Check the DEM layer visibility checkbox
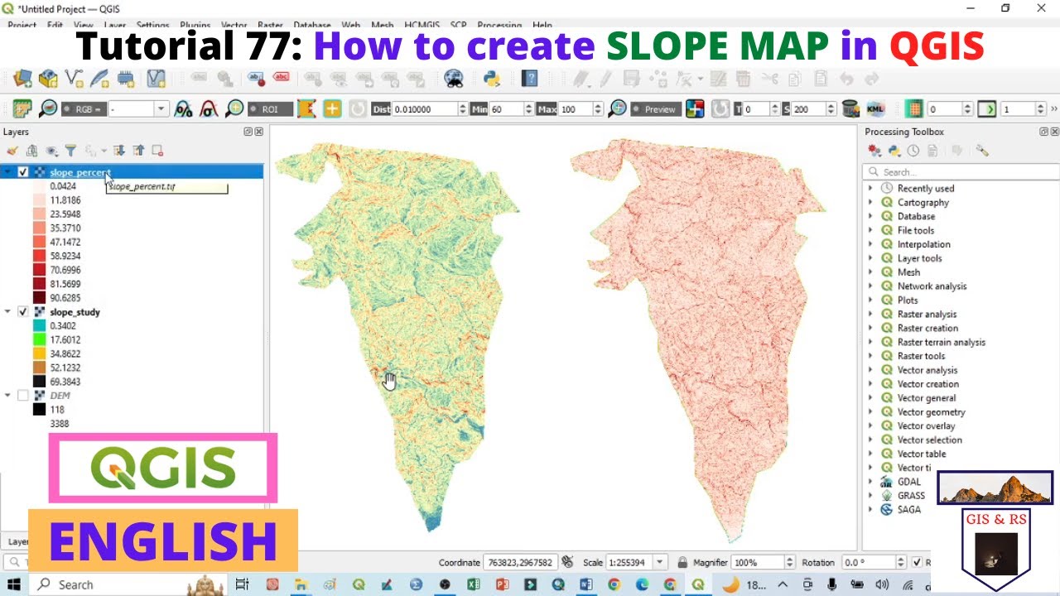 pyautogui.click(x=23, y=396)
